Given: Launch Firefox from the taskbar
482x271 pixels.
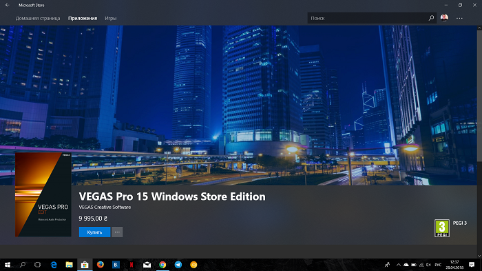Looking at the screenshot, I should 101,265.
